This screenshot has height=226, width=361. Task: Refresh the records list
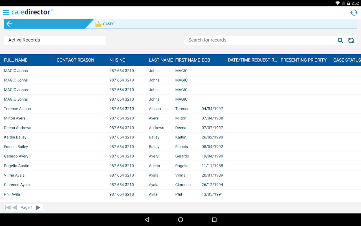(351, 40)
